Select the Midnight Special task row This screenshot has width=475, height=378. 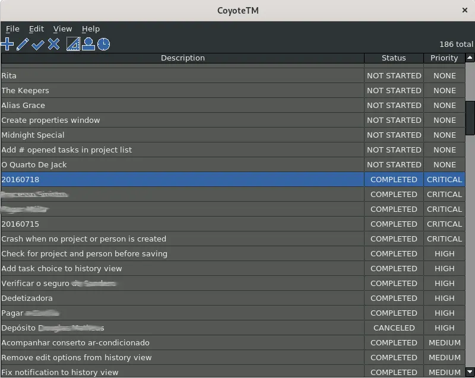point(233,135)
